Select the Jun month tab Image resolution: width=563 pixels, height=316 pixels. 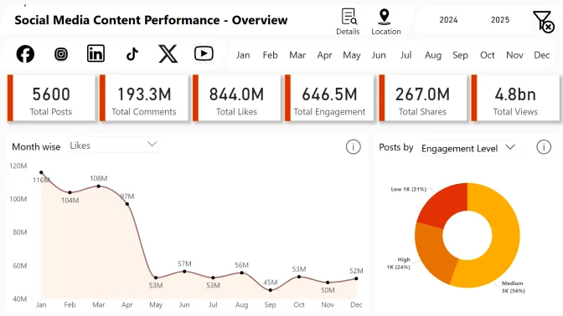pyautogui.click(x=379, y=55)
